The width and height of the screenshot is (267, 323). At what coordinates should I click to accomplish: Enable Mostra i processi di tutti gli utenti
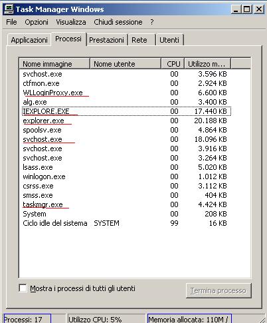point(23,288)
